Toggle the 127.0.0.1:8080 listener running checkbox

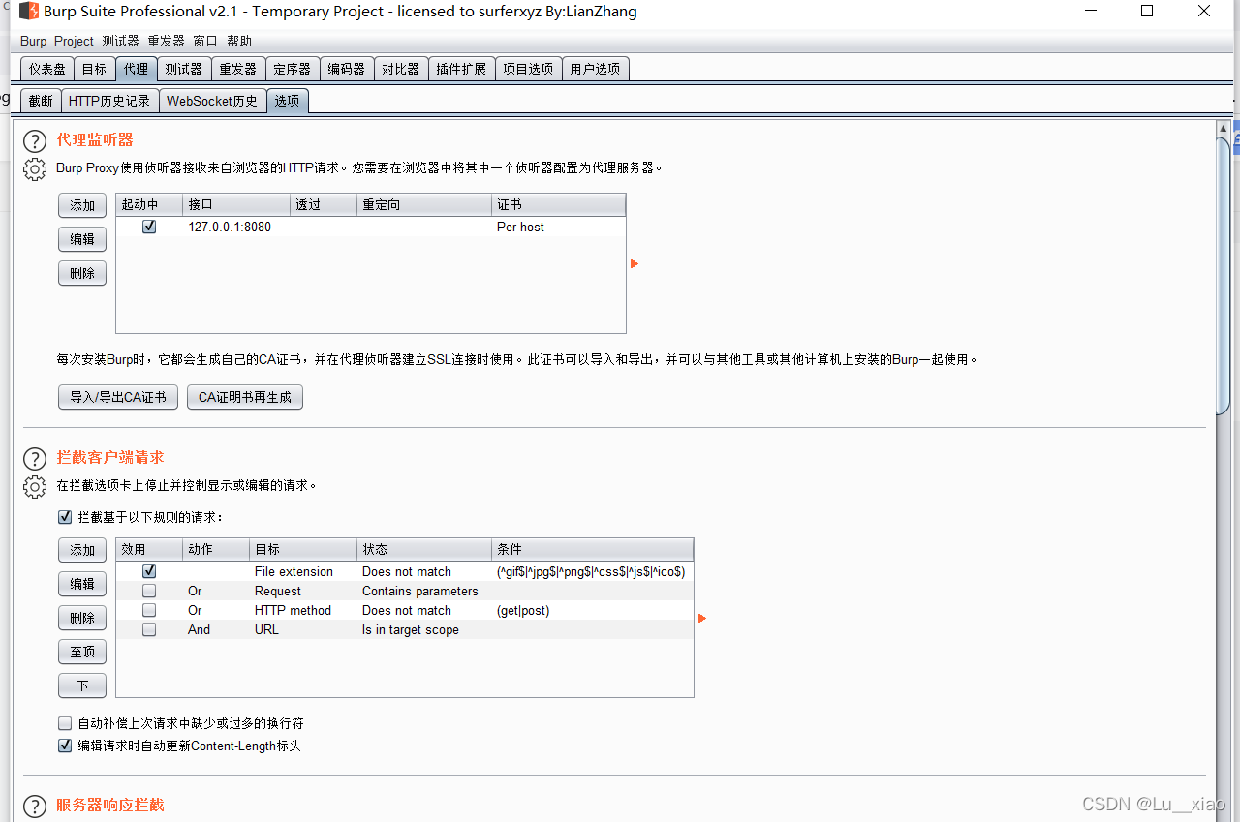tap(149, 227)
